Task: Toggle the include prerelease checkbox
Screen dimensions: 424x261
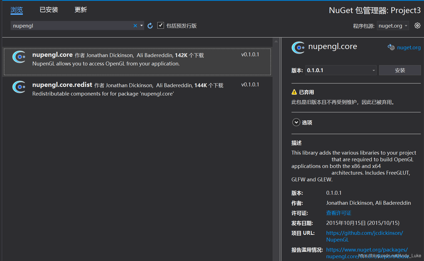Action: click(x=161, y=25)
